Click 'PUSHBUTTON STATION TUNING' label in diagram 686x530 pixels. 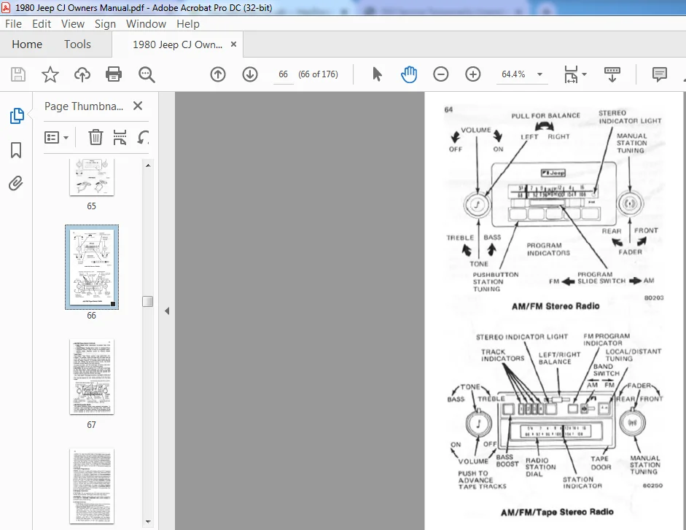click(x=495, y=282)
